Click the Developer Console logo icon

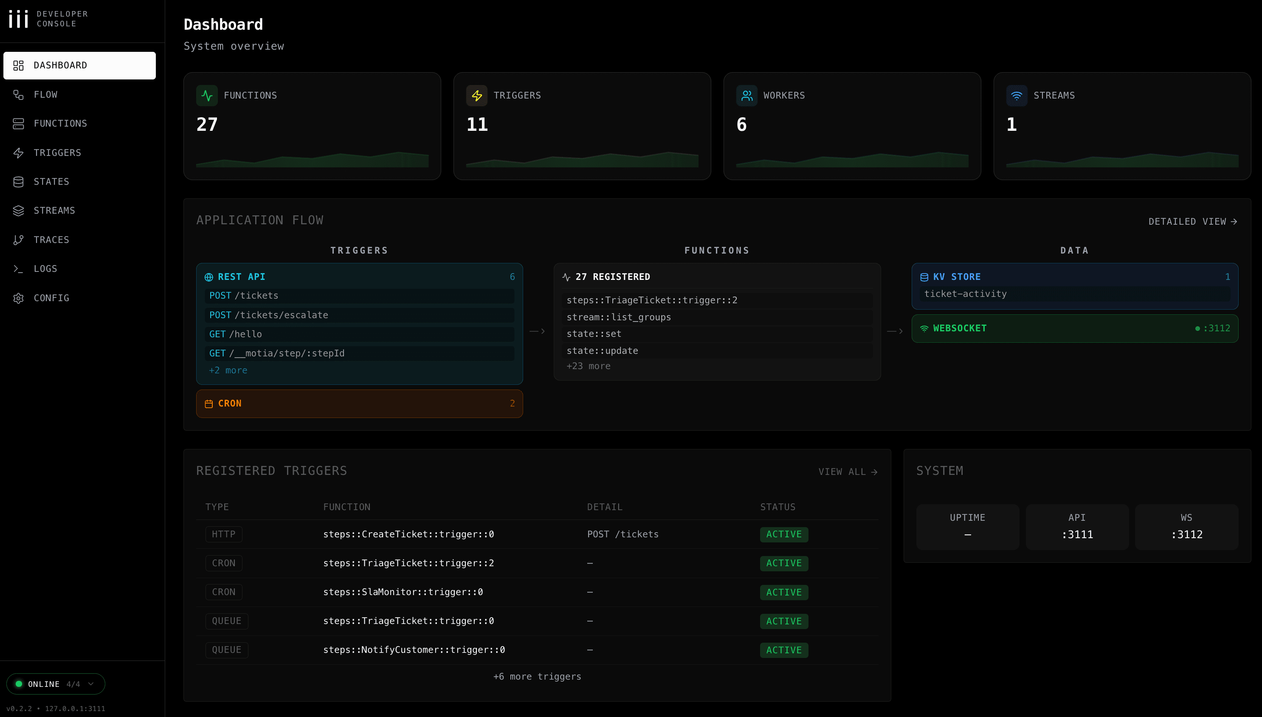pos(17,19)
